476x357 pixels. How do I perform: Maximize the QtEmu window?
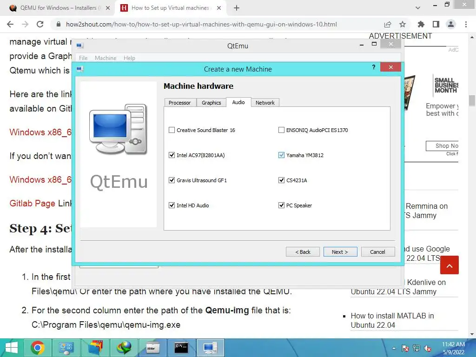pos(374,44)
